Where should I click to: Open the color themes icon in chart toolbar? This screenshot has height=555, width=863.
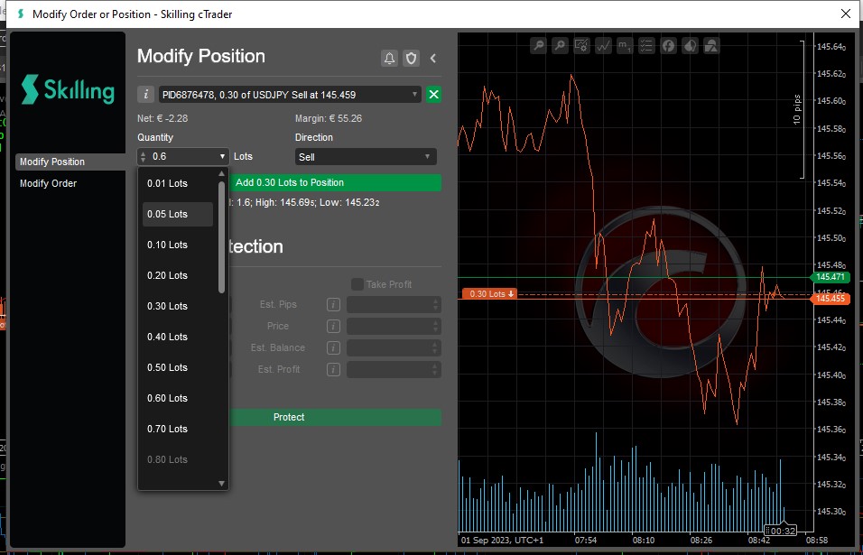[x=690, y=46]
